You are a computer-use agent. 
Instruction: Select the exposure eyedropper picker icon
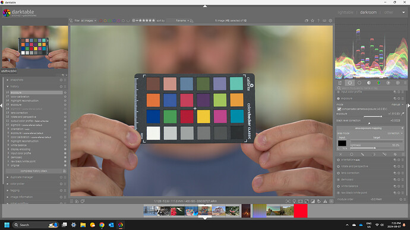click(403, 114)
